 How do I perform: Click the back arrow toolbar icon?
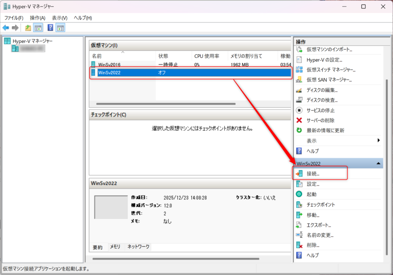(x=6, y=28)
